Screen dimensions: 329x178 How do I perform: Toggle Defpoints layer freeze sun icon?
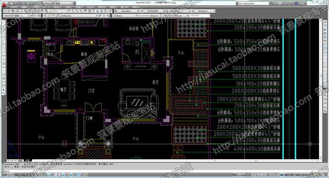pyautogui.click(x=51, y=16)
